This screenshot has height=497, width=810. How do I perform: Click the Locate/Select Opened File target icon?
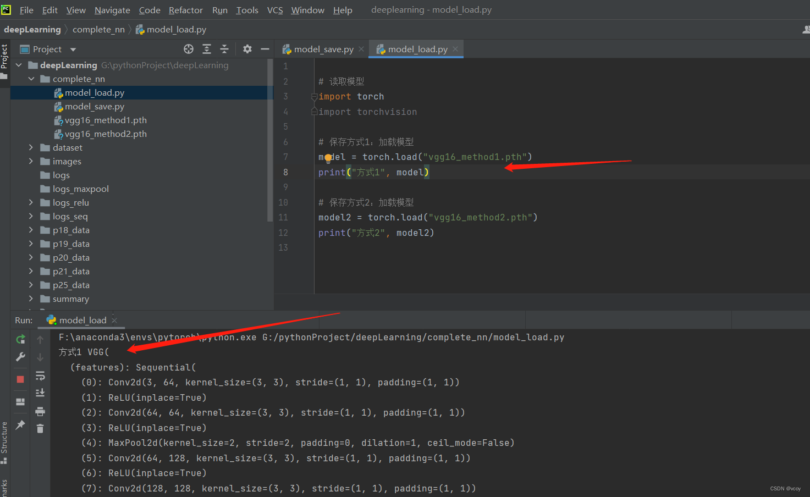tap(189, 49)
